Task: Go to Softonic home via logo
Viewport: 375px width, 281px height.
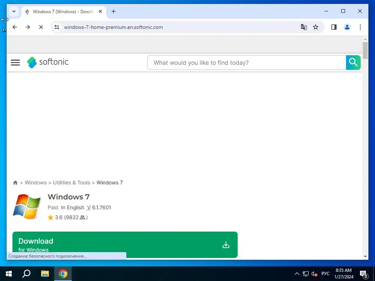Action: coord(48,62)
